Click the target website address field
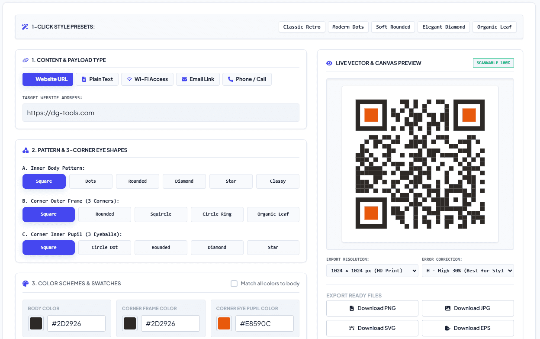The image size is (540, 339). point(161,113)
